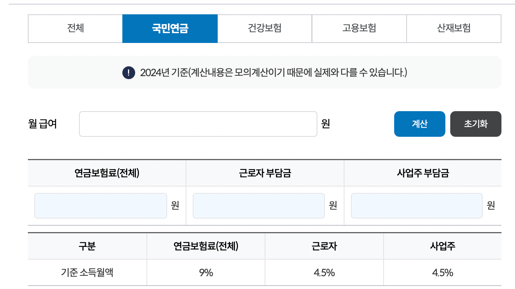Screen dimensions: 515x289
Task: Open the 건강보험 tab
Action: coord(265,28)
